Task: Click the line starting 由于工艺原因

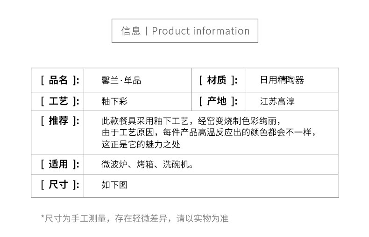Action: pyautogui.click(x=209, y=132)
